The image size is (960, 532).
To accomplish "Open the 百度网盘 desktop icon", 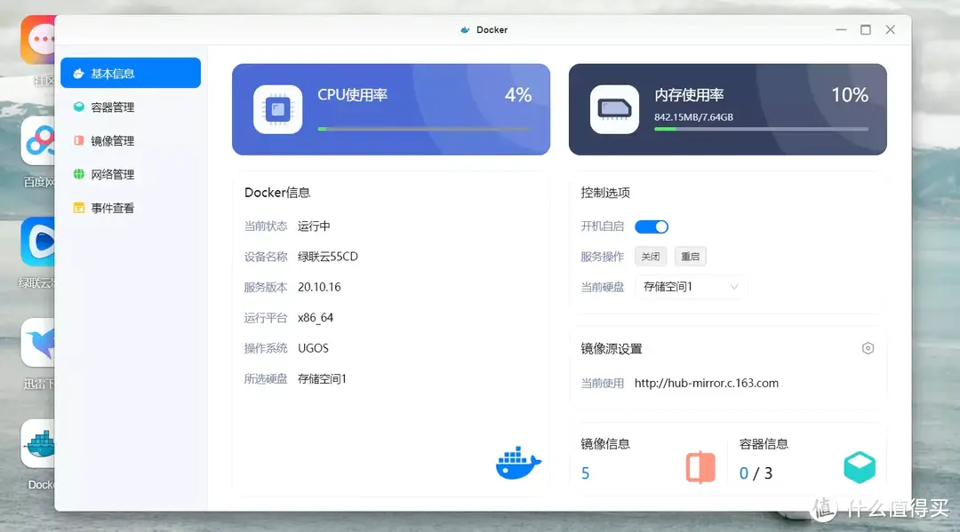I will 38,141.
